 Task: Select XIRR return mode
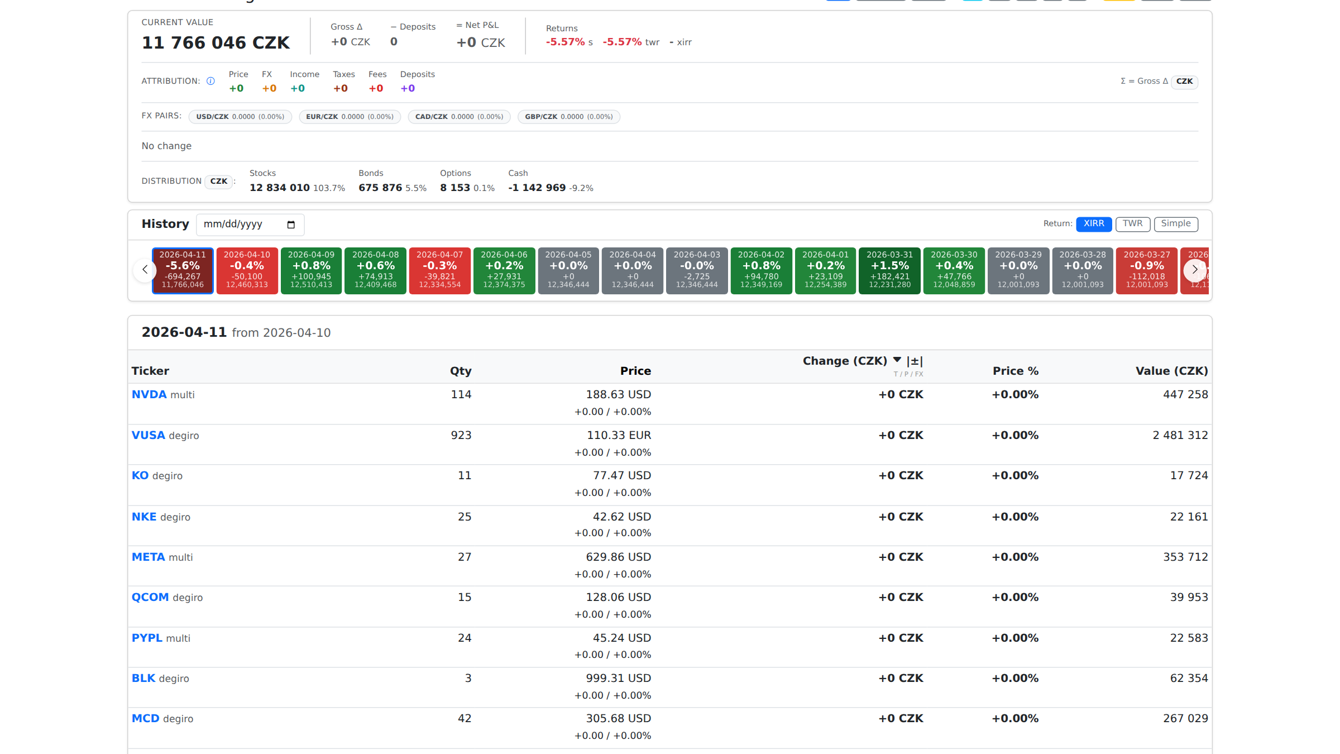(x=1094, y=224)
